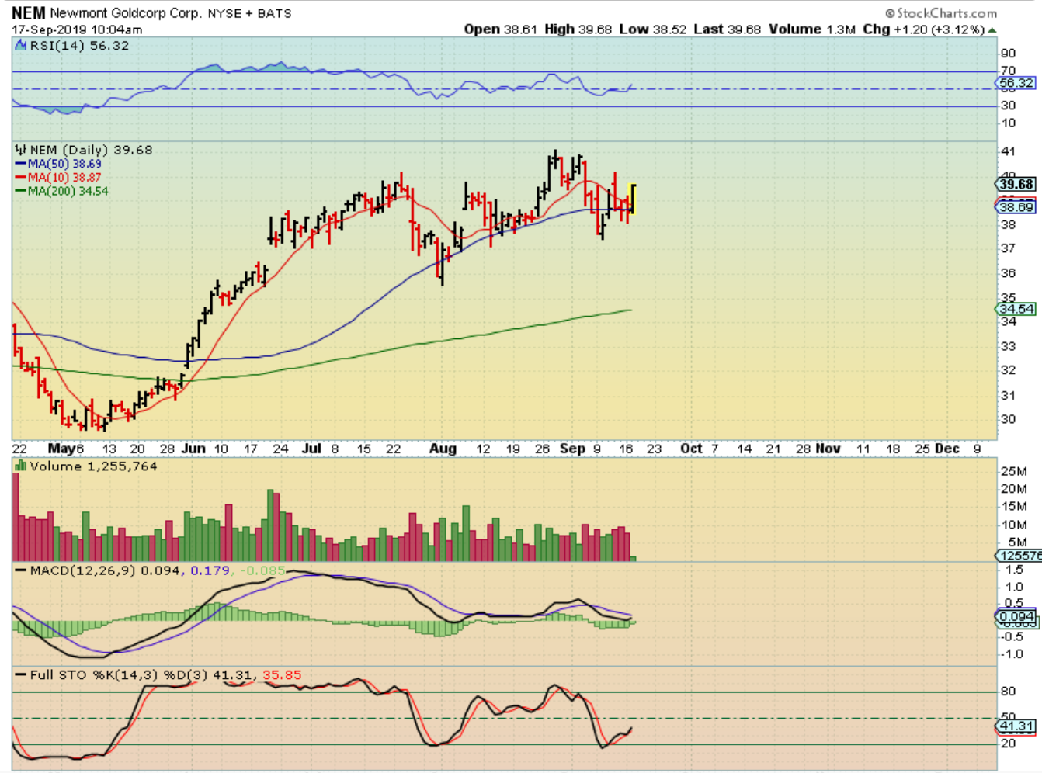Screen dimensions: 1042x773
Task: Click the Volume 1,255,764 panel label
Action: click(x=93, y=466)
